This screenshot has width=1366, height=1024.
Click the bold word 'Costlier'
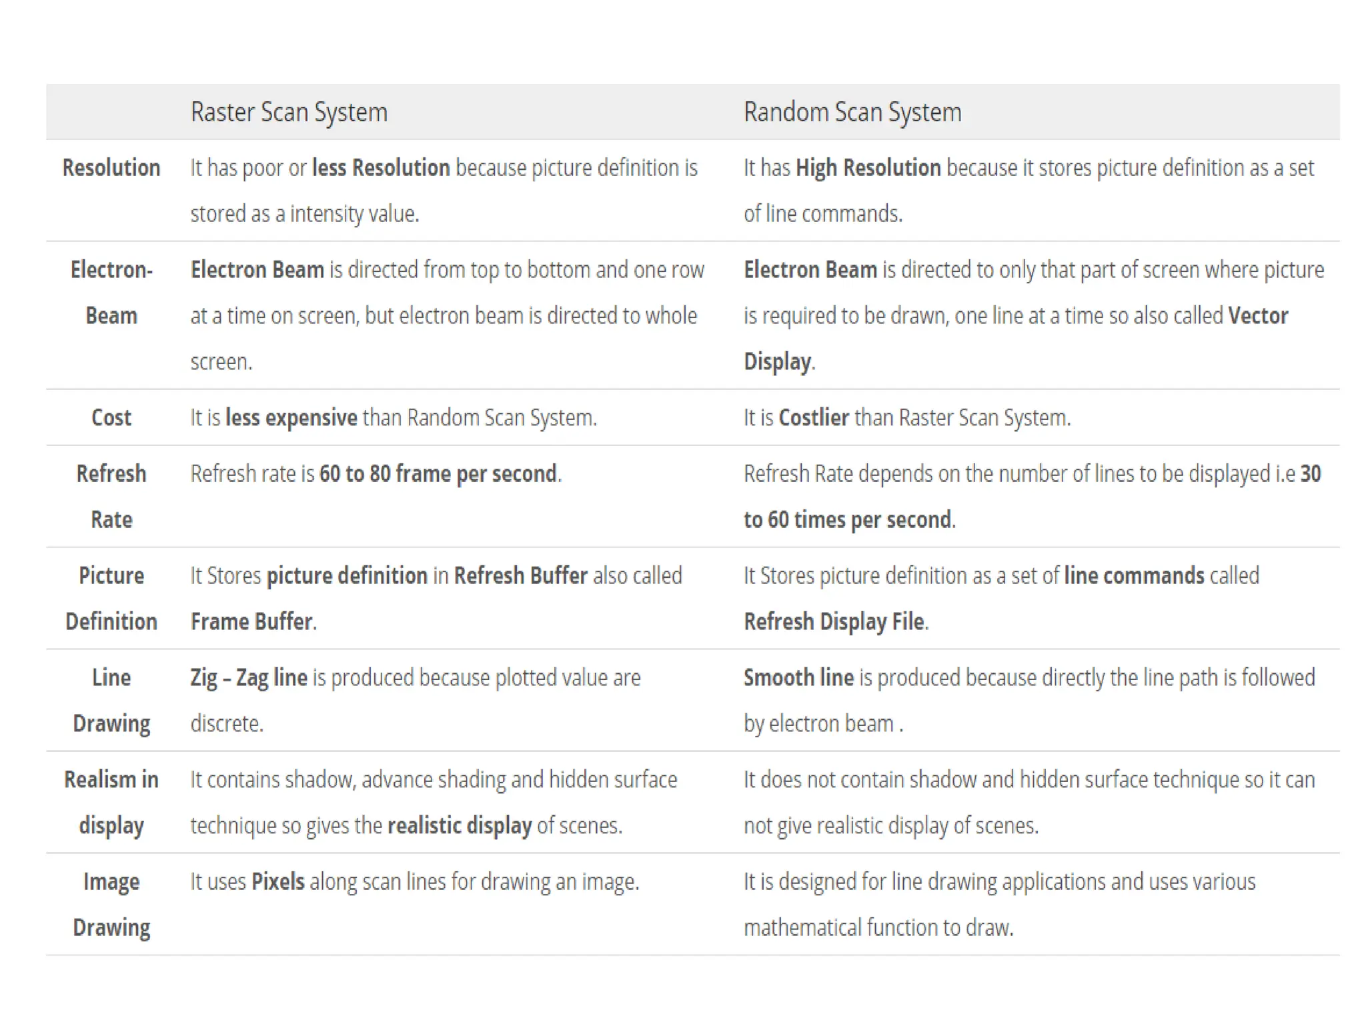coord(814,418)
